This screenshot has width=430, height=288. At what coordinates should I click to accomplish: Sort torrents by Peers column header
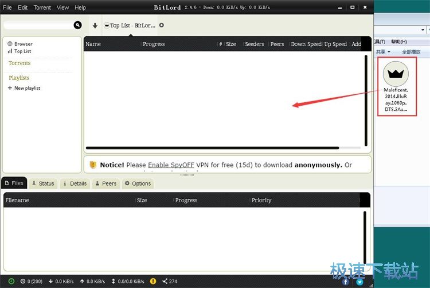(x=277, y=44)
